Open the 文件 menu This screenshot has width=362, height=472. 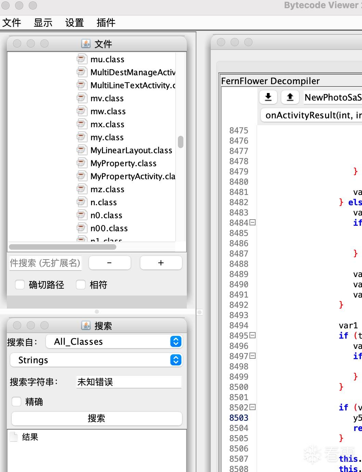[12, 23]
